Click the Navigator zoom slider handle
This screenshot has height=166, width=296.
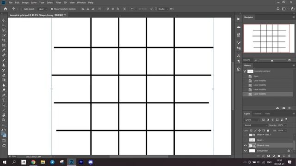tap(272, 60)
